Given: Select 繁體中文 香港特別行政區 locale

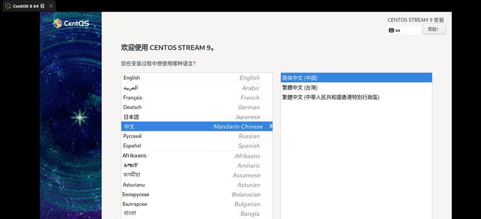Looking at the screenshot, I should (356, 97).
